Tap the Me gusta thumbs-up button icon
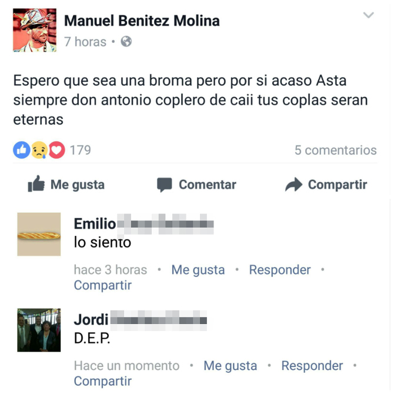The width and height of the screenshot is (394, 394). pos(36,183)
